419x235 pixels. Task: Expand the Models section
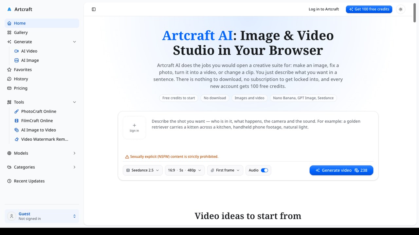(42, 153)
